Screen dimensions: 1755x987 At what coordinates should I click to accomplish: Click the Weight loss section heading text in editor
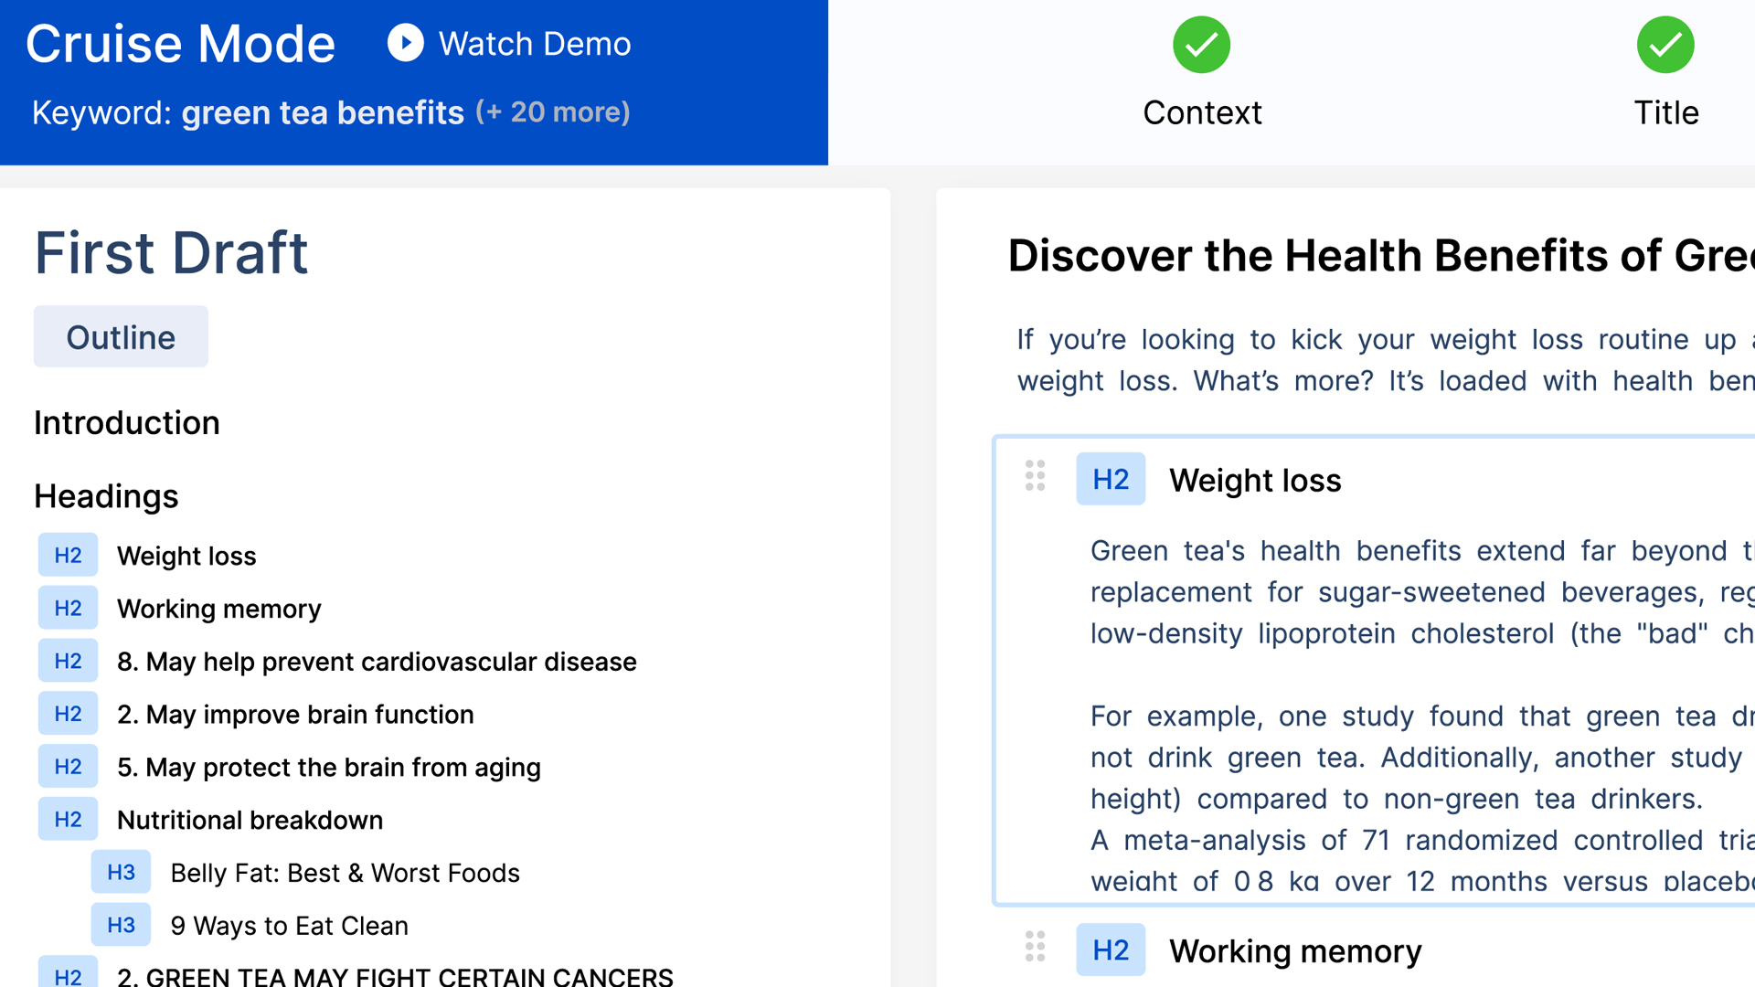coord(1255,480)
